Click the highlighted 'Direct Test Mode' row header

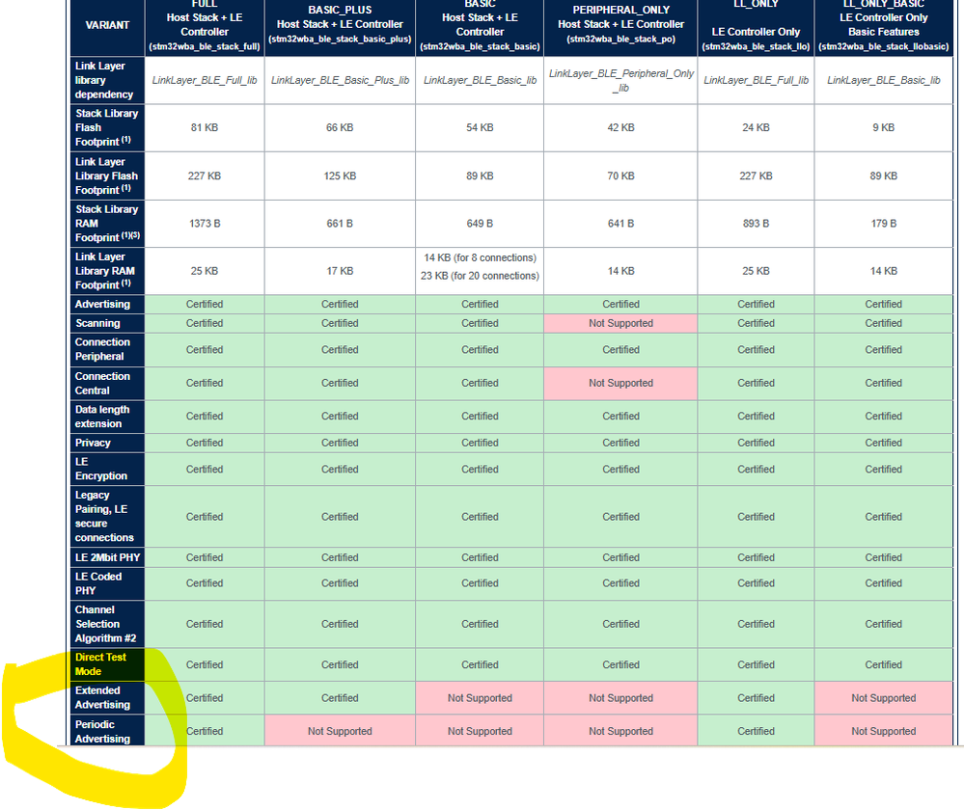tap(107, 665)
